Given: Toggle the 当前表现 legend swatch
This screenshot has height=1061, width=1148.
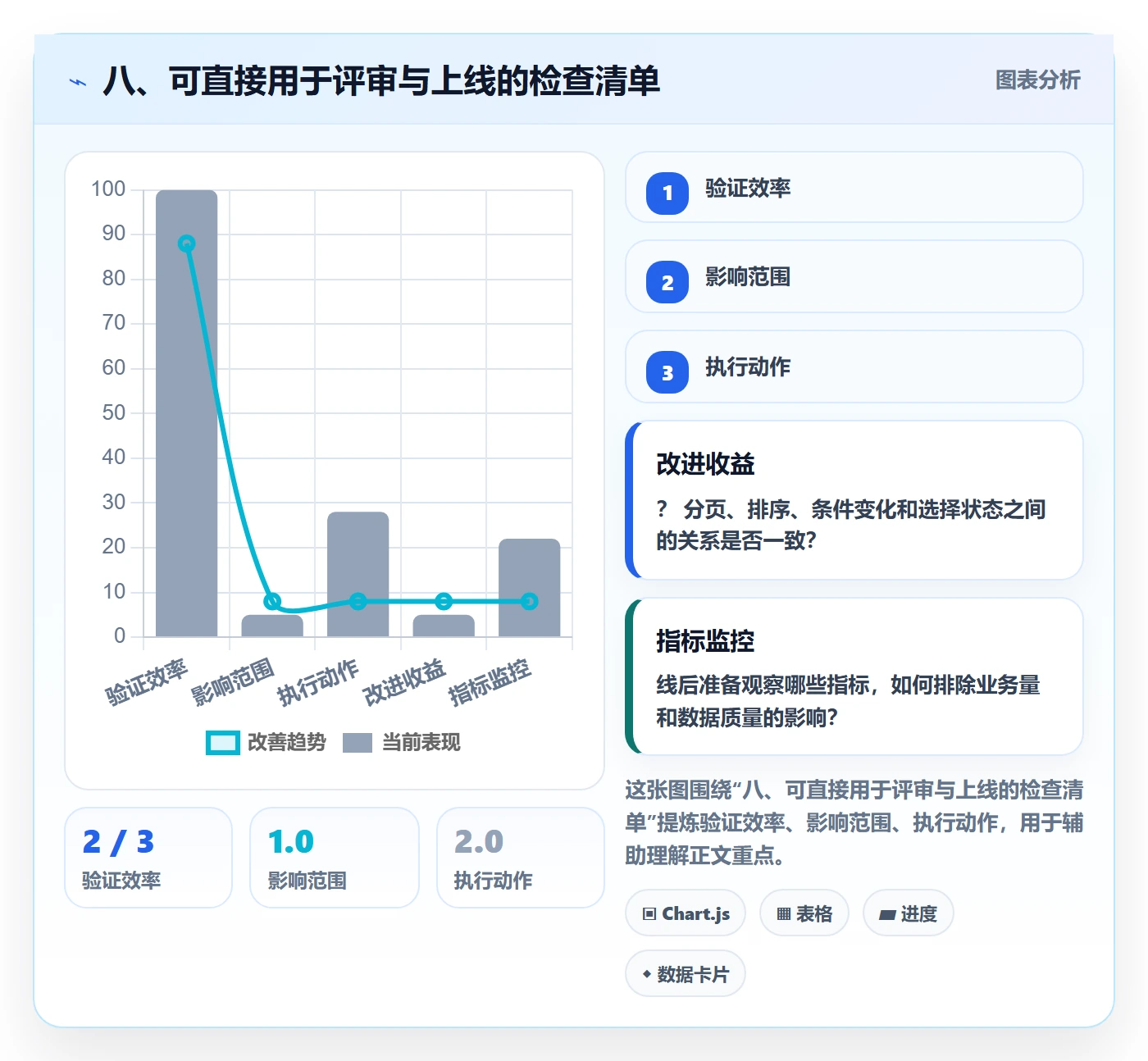Looking at the screenshot, I should [x=357, y=743].
